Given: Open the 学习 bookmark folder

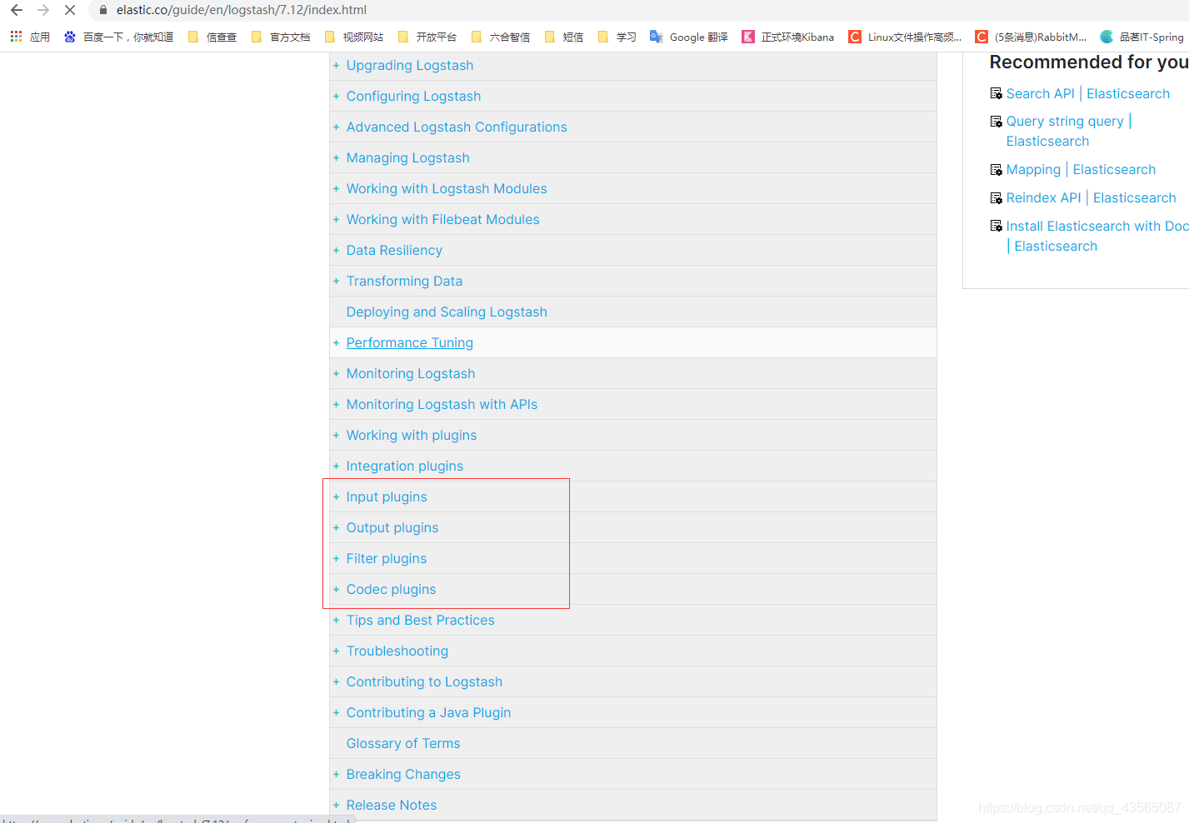Looking at the screenshot, I should click(x=617, y=37).
